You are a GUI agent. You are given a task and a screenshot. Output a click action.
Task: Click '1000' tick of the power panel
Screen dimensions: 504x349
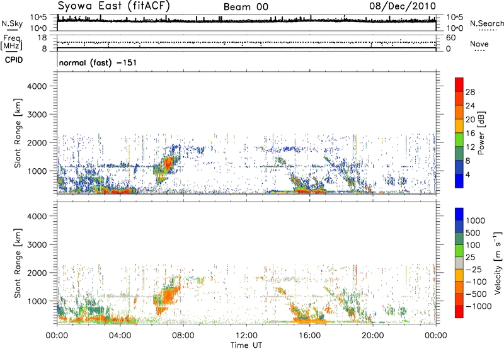(x=37, y=171)
